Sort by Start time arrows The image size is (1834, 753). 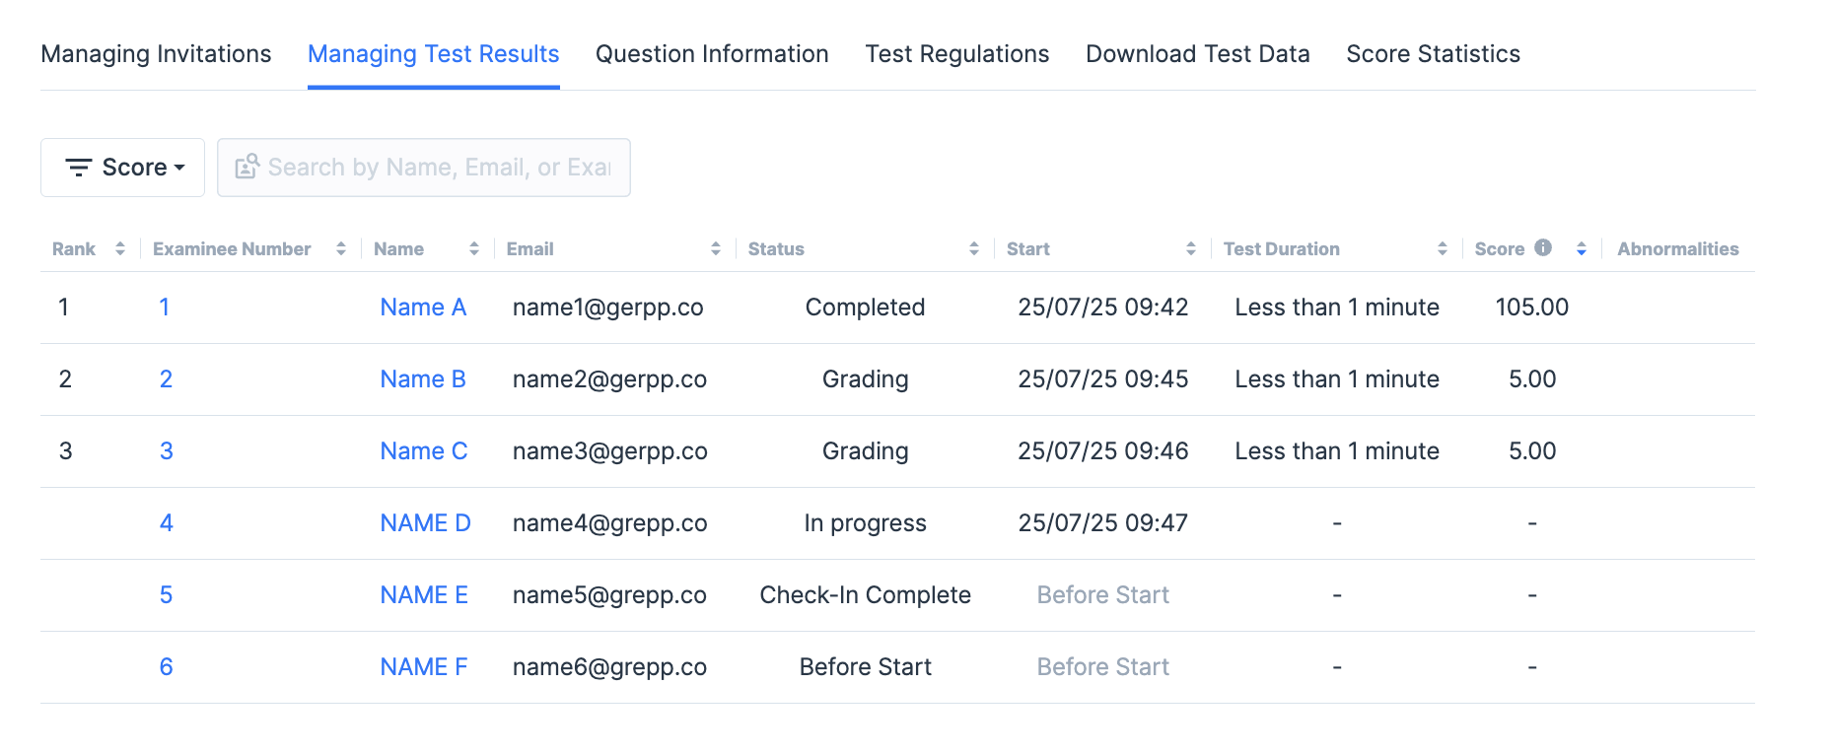click(1191, 249)
